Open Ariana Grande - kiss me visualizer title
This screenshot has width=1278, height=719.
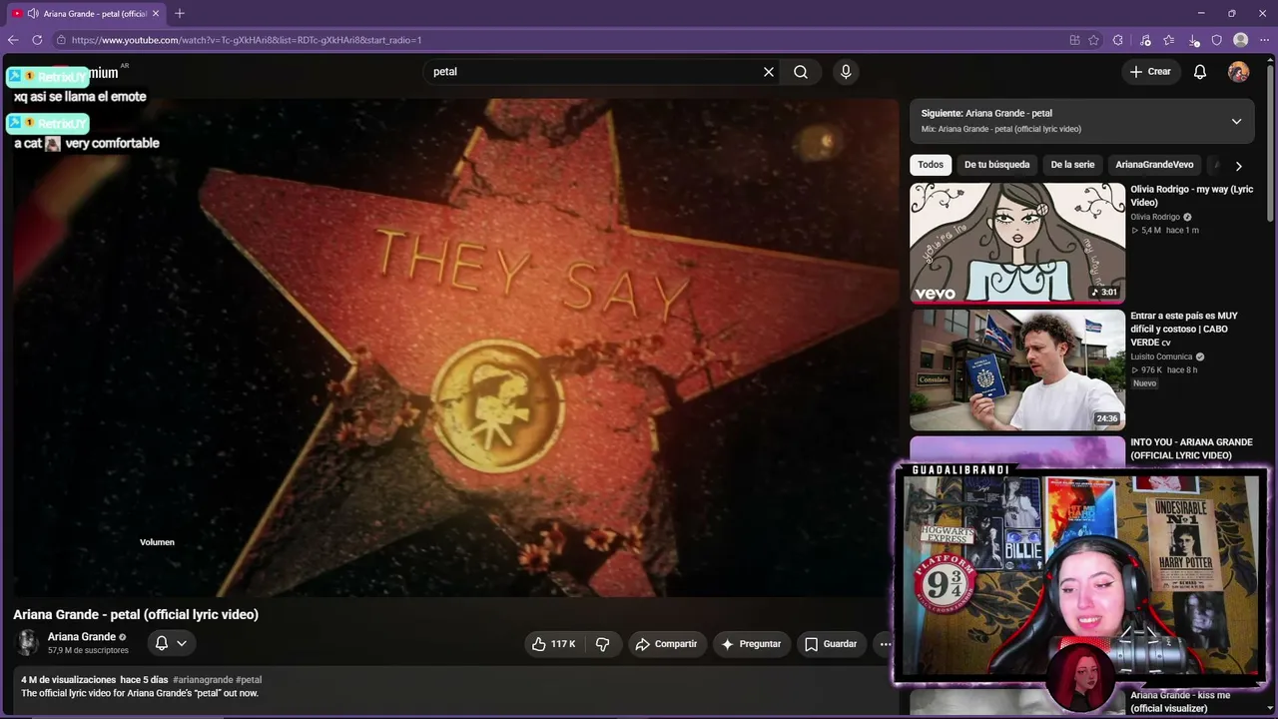(x=1180, y=701)
